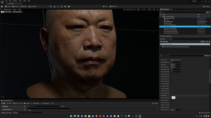Select the Selection mode icon
The width and height of the screenshot is (211, 118).
51,7
